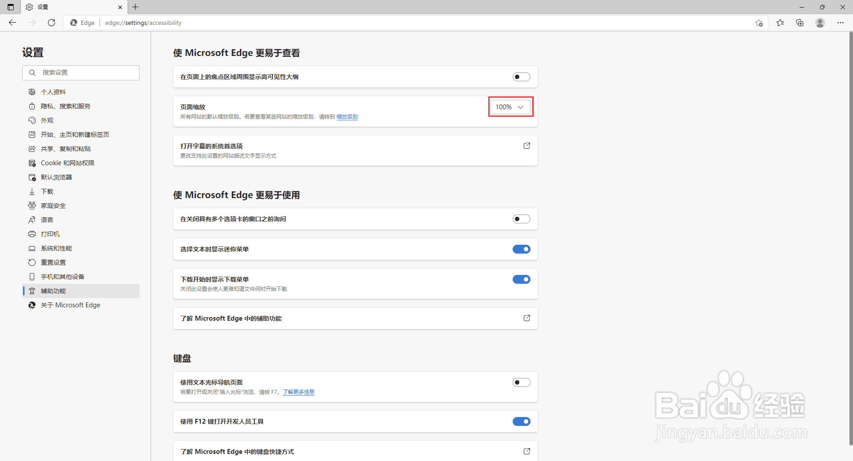853x461 pixels.
Task: Click the 了解更多信息 link
Action: (299, 392)
